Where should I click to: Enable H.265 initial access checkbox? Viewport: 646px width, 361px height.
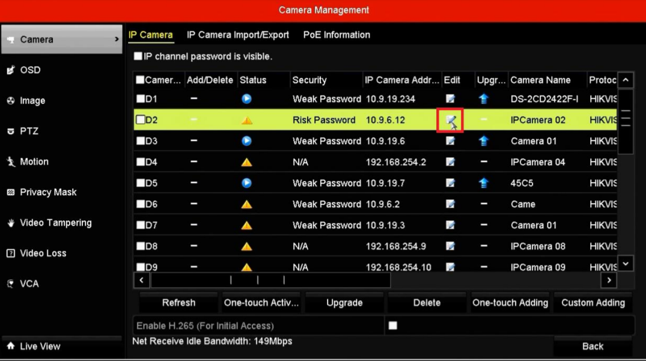(392, 326)
